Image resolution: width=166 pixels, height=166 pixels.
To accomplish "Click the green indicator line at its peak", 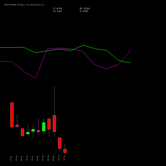I will tap(83, 45).
